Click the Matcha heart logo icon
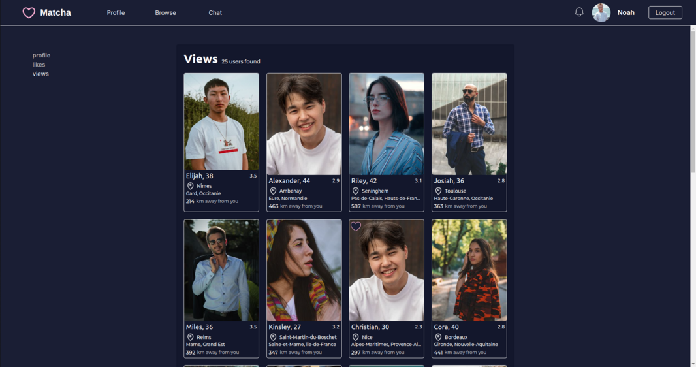 [x=29, y=13]
